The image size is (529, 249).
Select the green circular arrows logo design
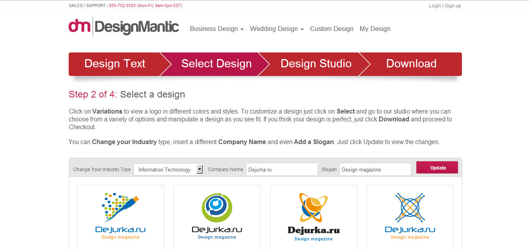(x=217, y=217)
